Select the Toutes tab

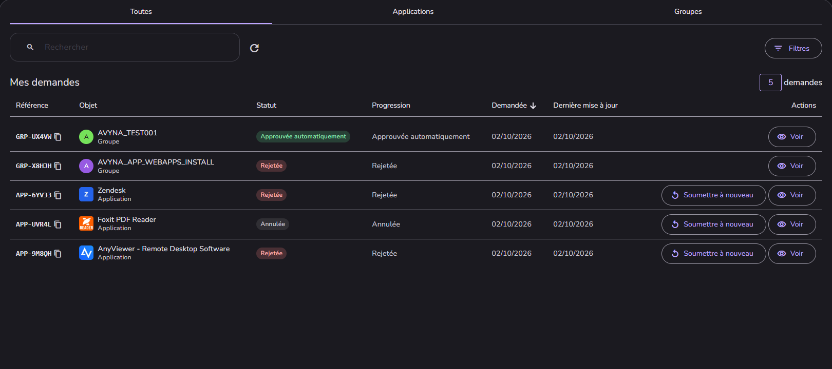[141, 12]
